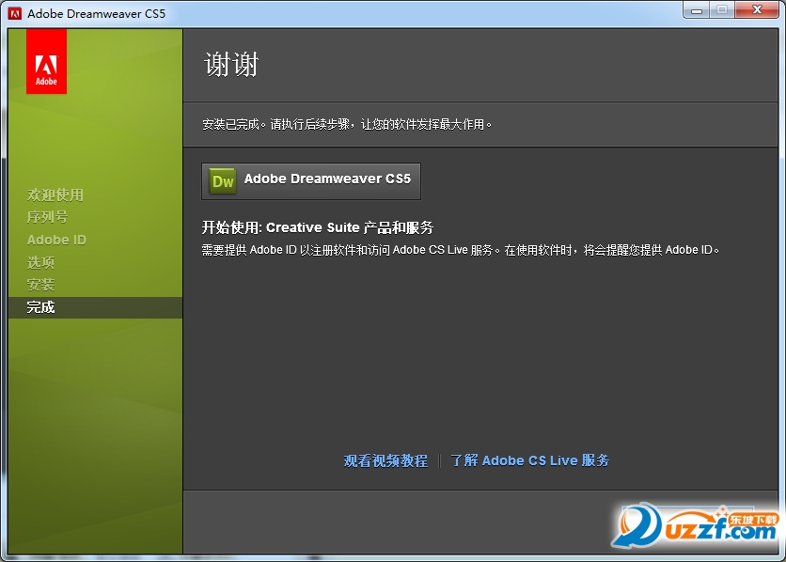Select the highlighted 完成 step

pos(95,307)
